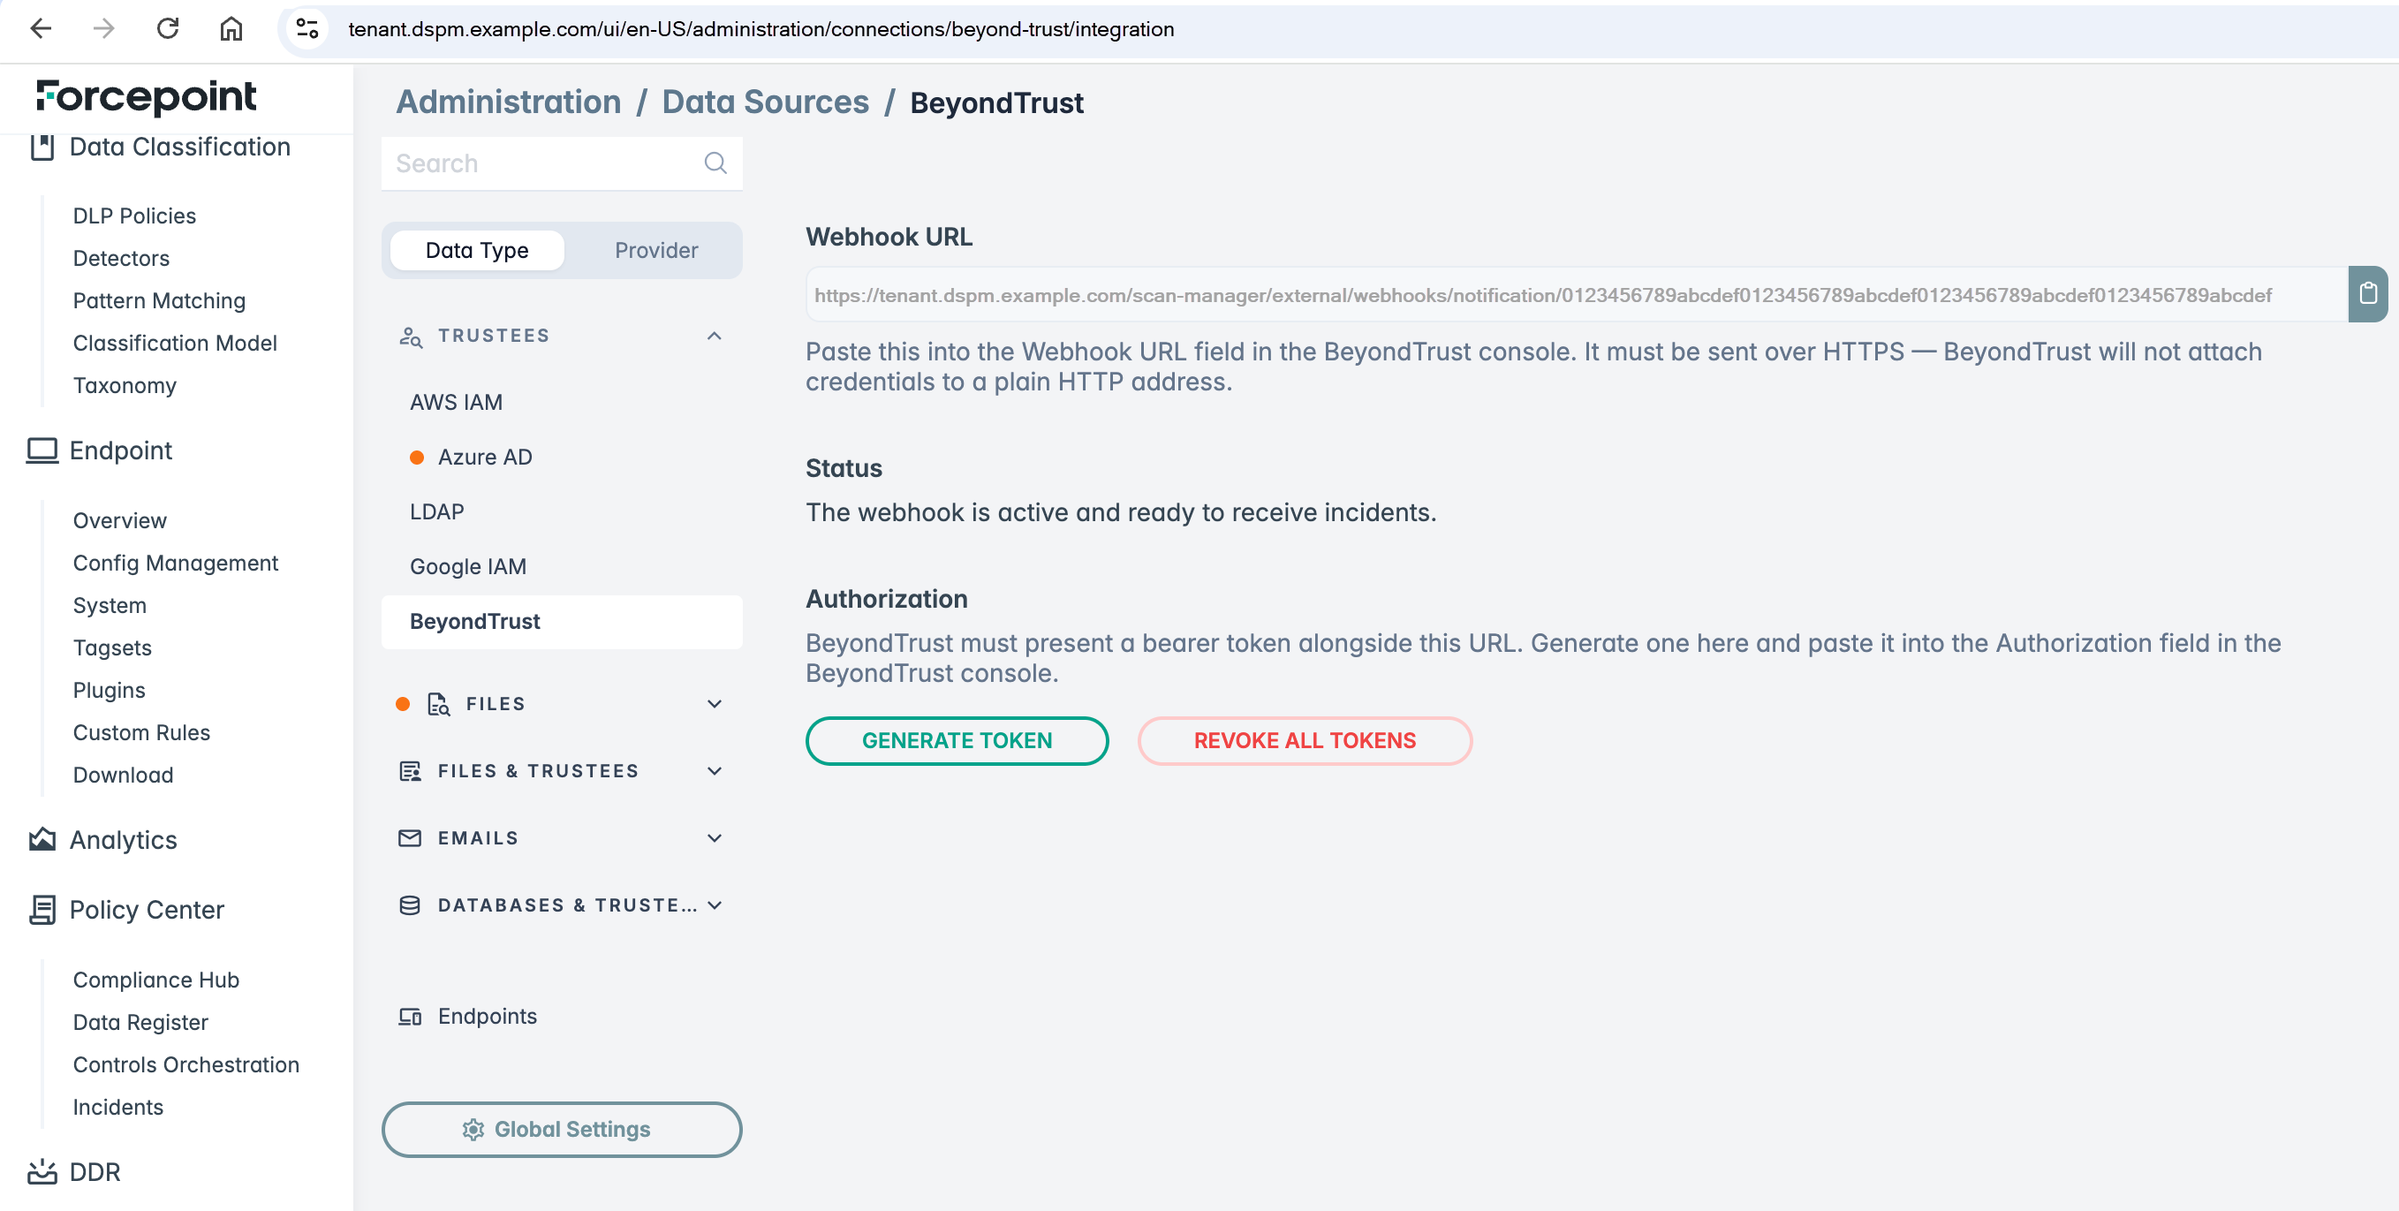Open site information icon in address bar
This screenshot has height=1211, width=2399.
(307, 29)
